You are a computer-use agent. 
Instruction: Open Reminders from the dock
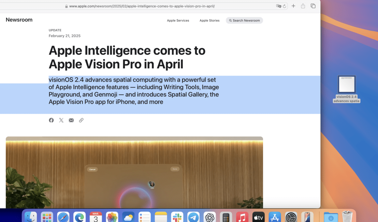(x=145, y=217)
